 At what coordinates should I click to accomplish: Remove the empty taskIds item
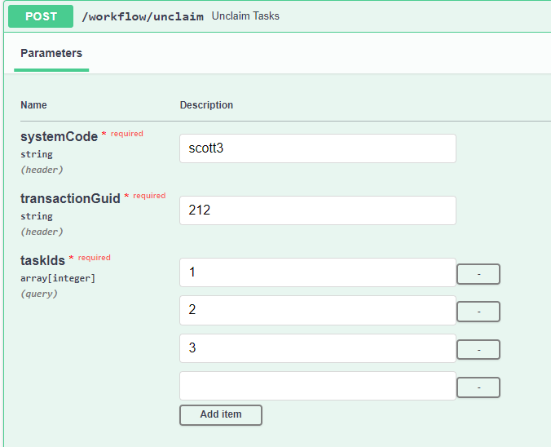(x=478, y=387)
